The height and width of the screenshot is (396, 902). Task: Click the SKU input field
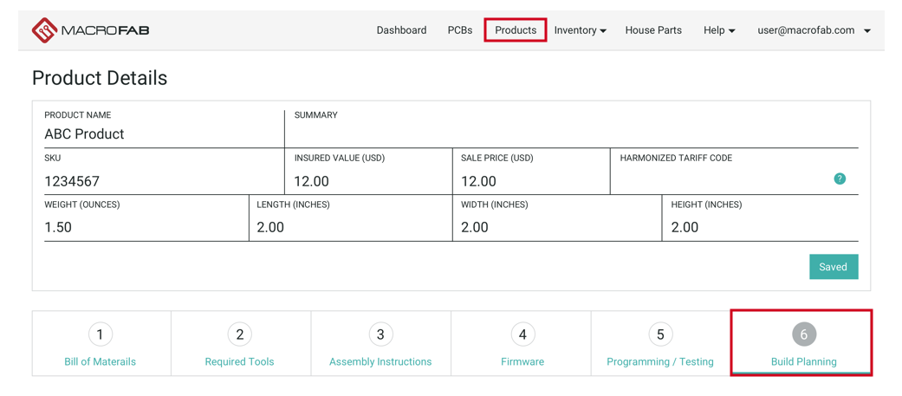[x=160, y=181]
